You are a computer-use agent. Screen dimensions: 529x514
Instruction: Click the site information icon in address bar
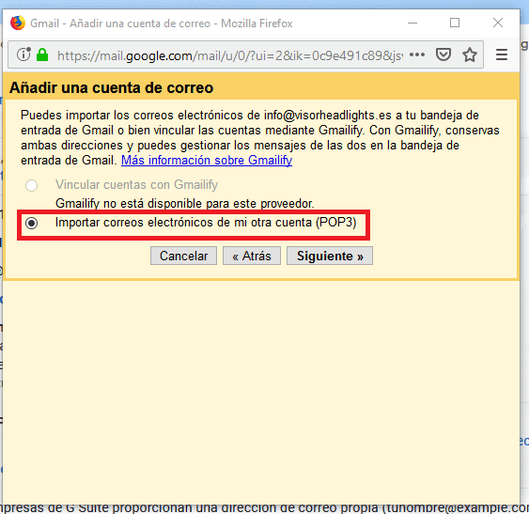pyautogui.click(x=23, y=54)
